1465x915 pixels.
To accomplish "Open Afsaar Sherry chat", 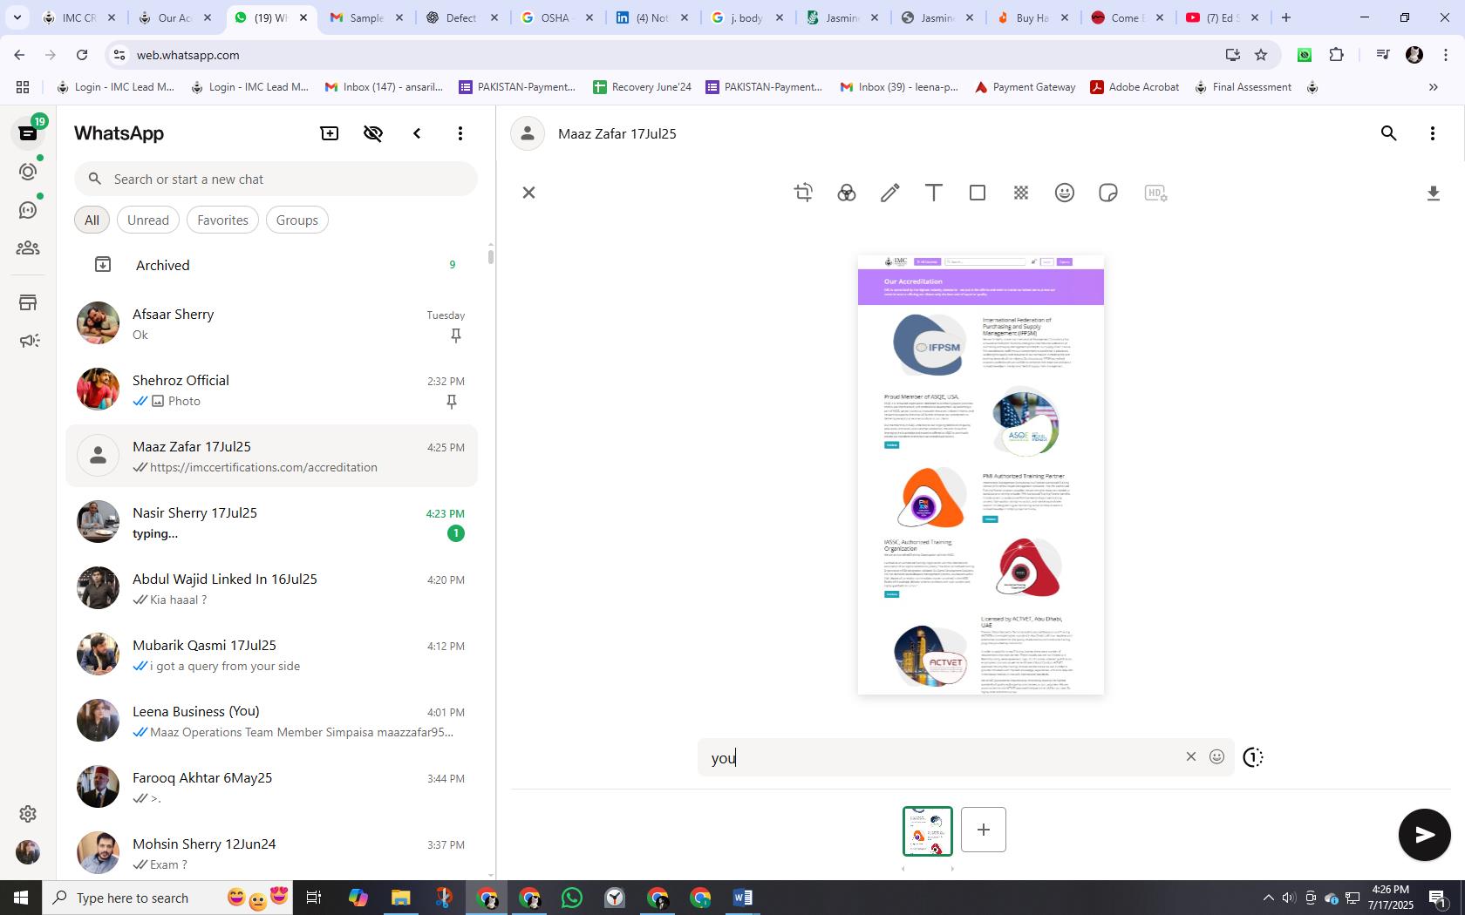I will pyautogui.click(x=272, y=323).
